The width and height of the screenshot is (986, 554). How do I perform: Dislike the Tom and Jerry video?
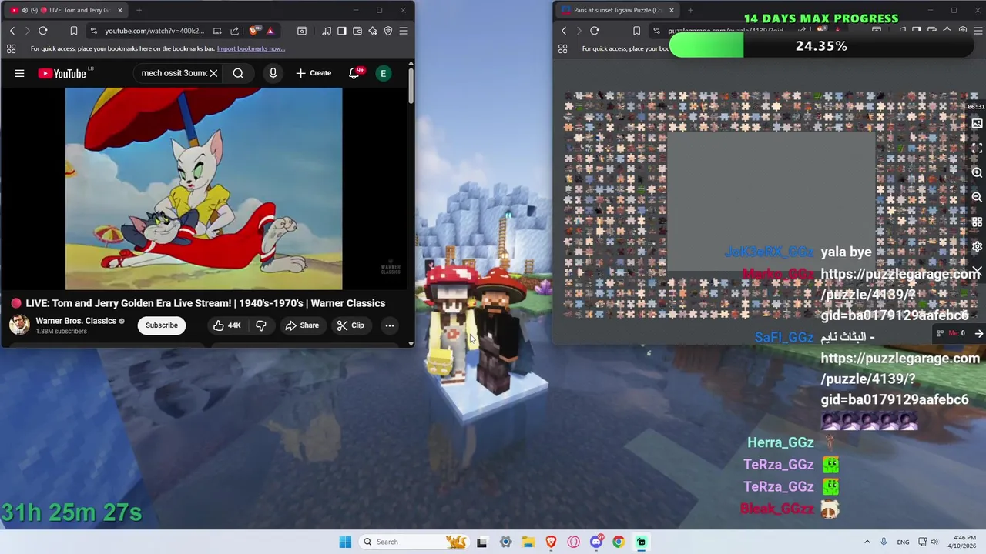tap(261, 325)
